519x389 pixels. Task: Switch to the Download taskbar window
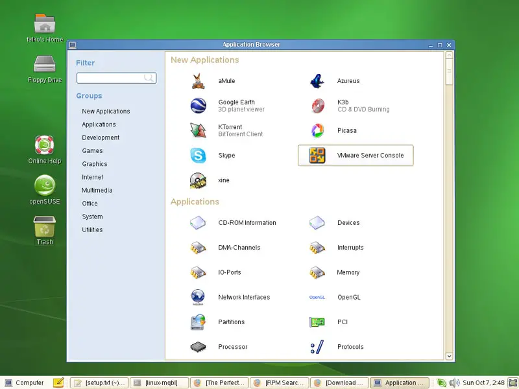click(x=339, y=383)
